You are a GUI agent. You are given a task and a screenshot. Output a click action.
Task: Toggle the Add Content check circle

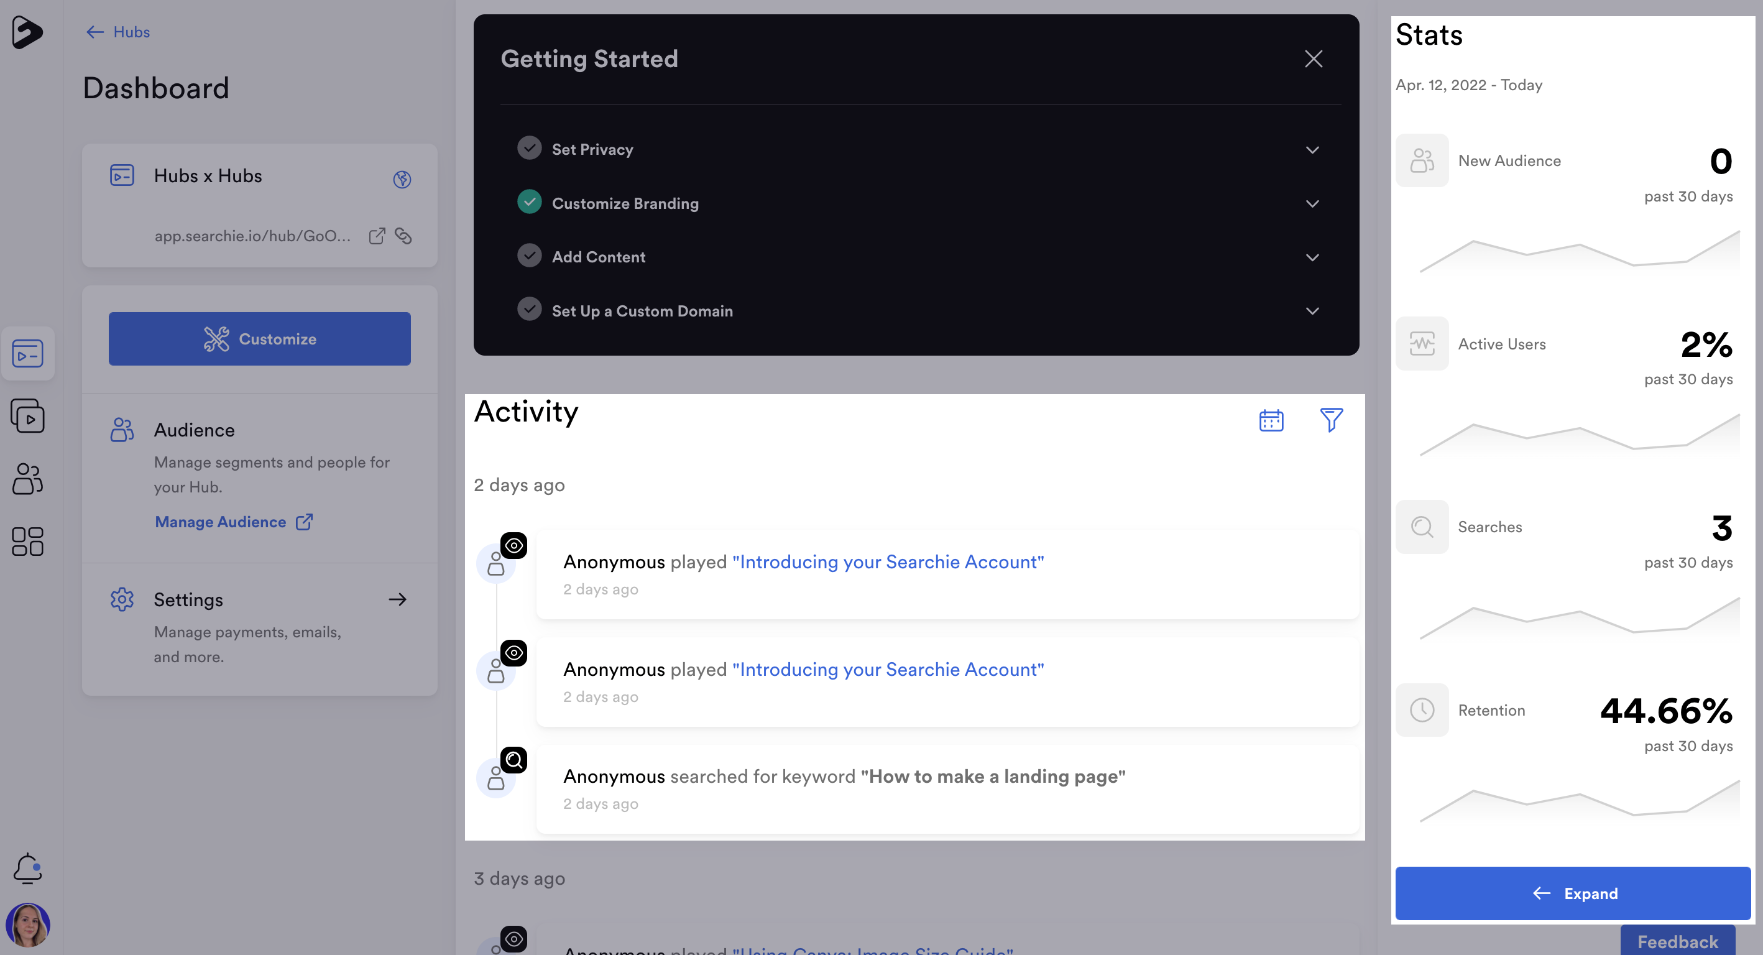tap(529, 256)
